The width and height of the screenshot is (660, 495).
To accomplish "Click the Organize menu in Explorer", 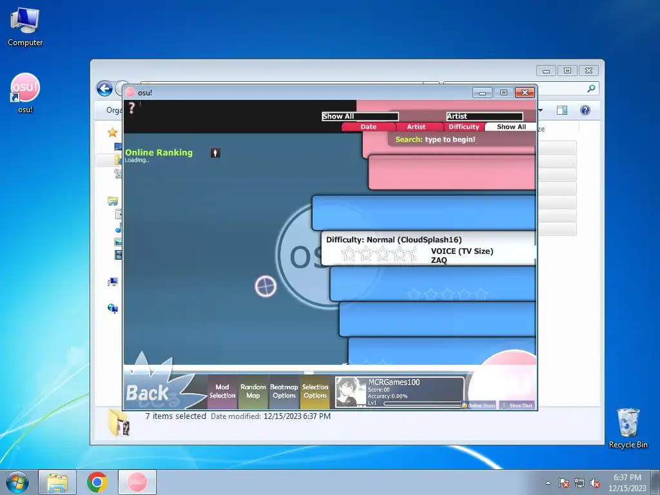I will (x=114, y=110).
